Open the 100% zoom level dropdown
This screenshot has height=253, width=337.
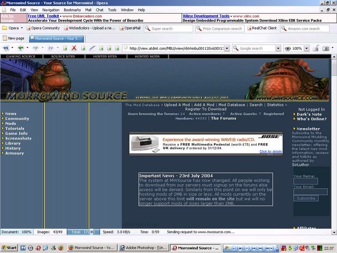click(306, 48)
